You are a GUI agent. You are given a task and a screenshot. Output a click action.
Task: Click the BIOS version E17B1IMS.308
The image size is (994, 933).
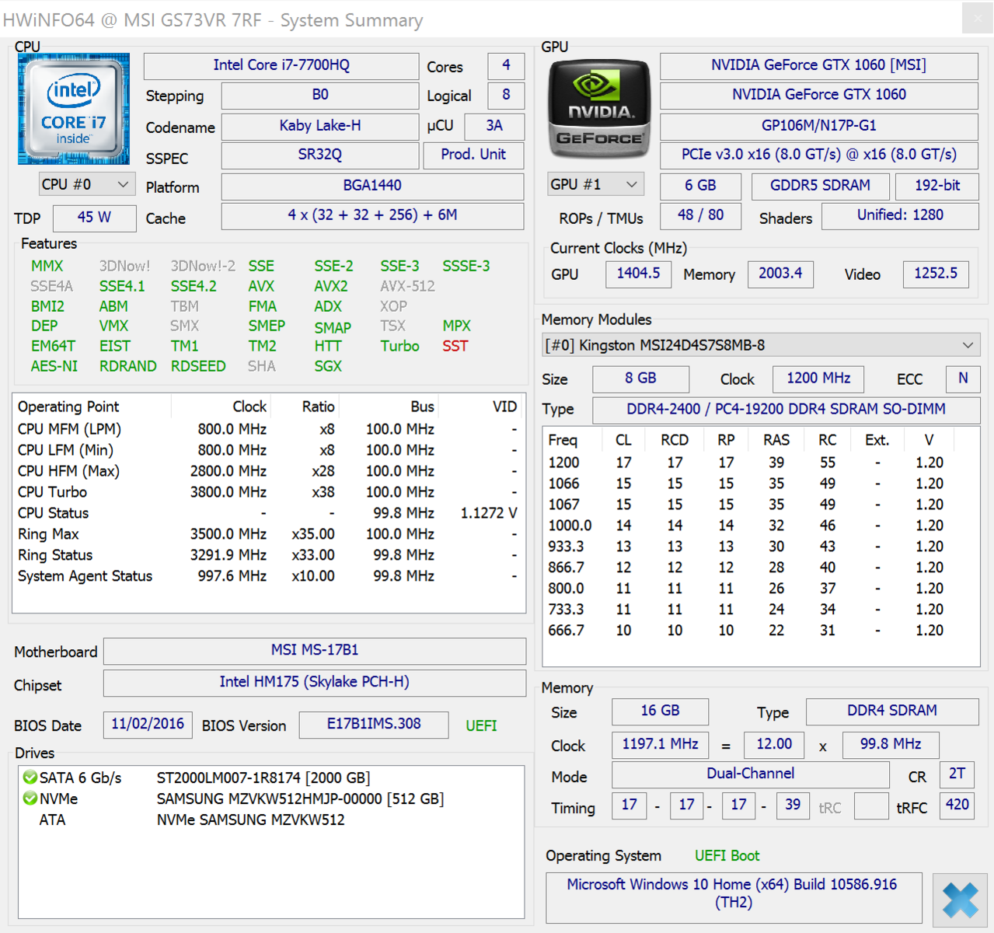point(374,724)
